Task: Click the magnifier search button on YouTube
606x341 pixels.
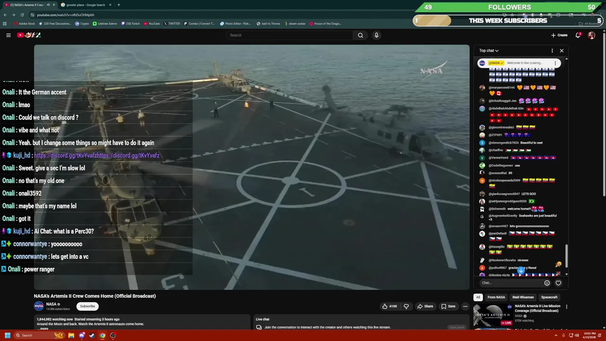Action: coord(360,35)
